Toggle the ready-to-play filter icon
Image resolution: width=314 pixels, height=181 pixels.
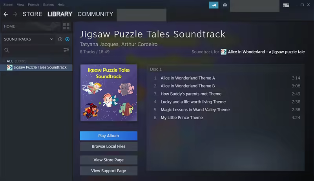click(68, 39)
